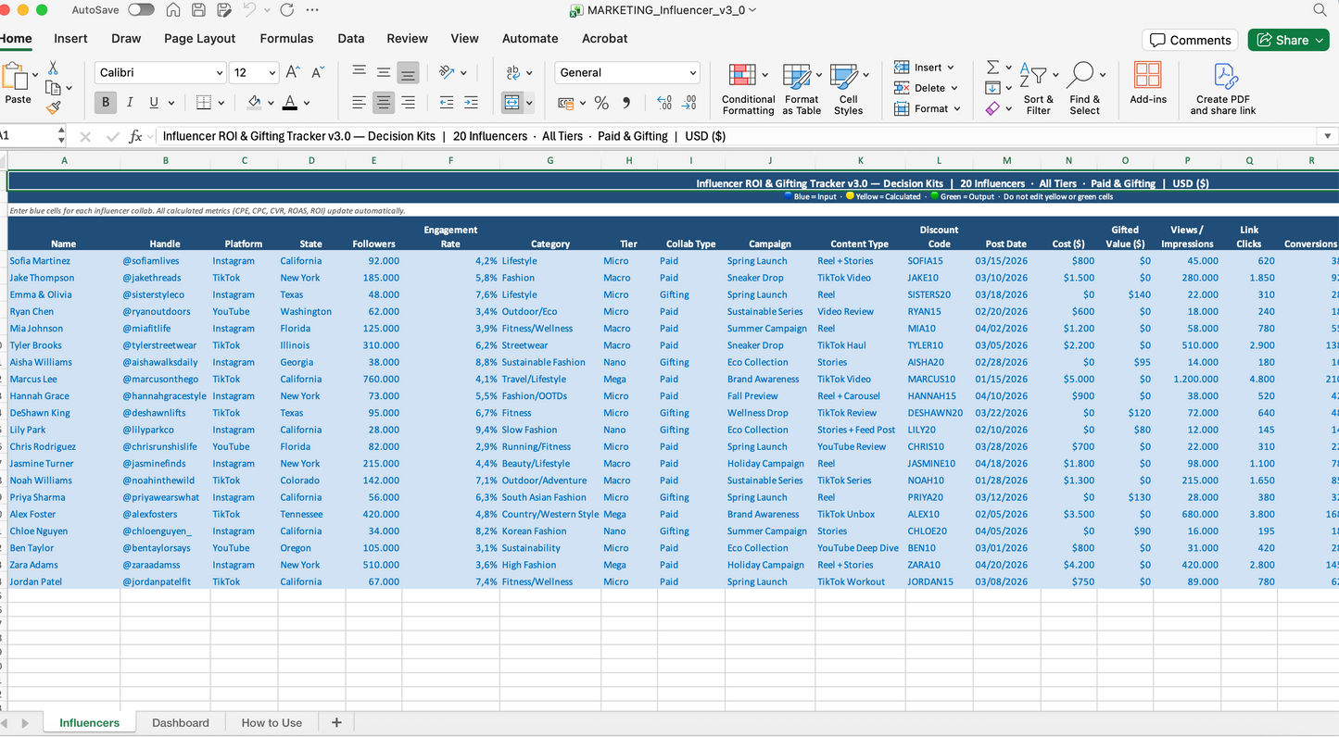Screen dimensions: 1339x737
Task: Toggle Center horizontal alignment
Action: coord(384,103)
